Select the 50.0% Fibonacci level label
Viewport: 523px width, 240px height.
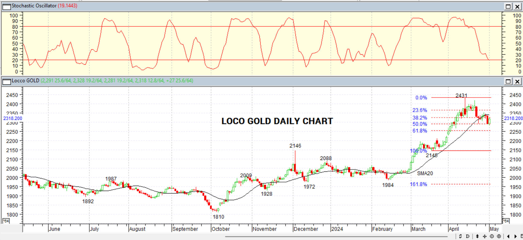click(x=420, y=124)
